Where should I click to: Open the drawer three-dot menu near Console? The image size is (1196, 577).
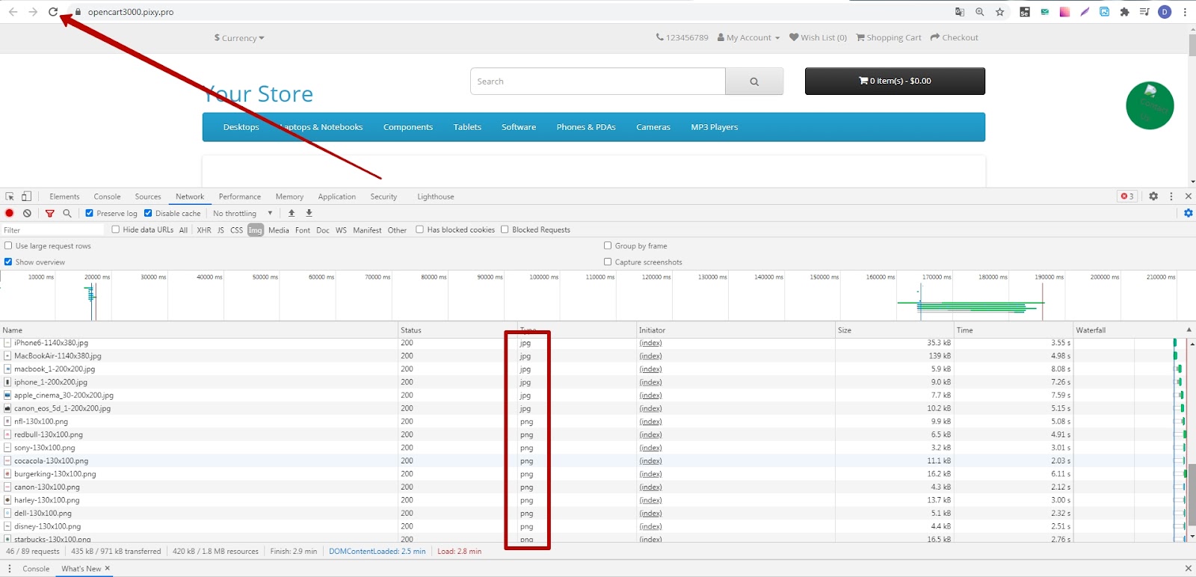pyautogui.click(x=10, y=569)
